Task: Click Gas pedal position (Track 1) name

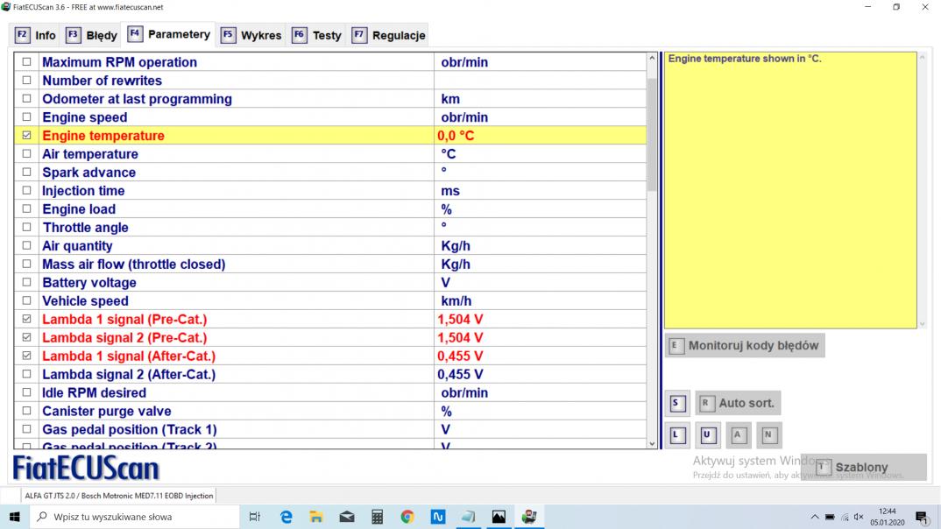Action: [x=129, y=429]
